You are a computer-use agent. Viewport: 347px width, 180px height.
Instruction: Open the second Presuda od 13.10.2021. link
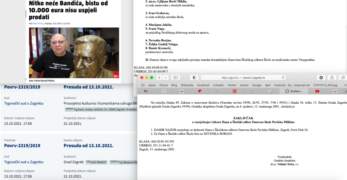[88, 146]
